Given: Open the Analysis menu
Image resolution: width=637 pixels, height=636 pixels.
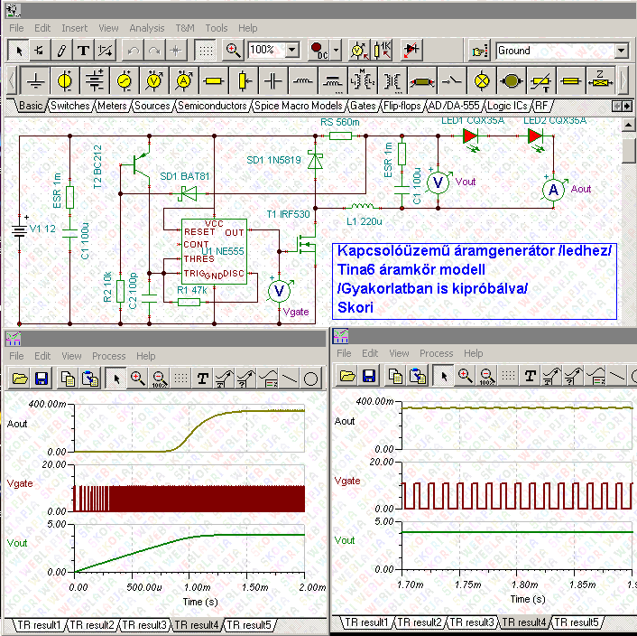Looking at the screenshot, I should (146, 28).
